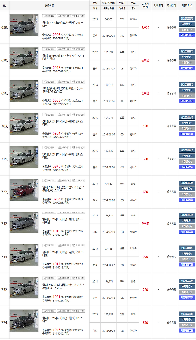Click 자동차등록증 button for item 743
This screenshot has height=340, width=196.
187,265
